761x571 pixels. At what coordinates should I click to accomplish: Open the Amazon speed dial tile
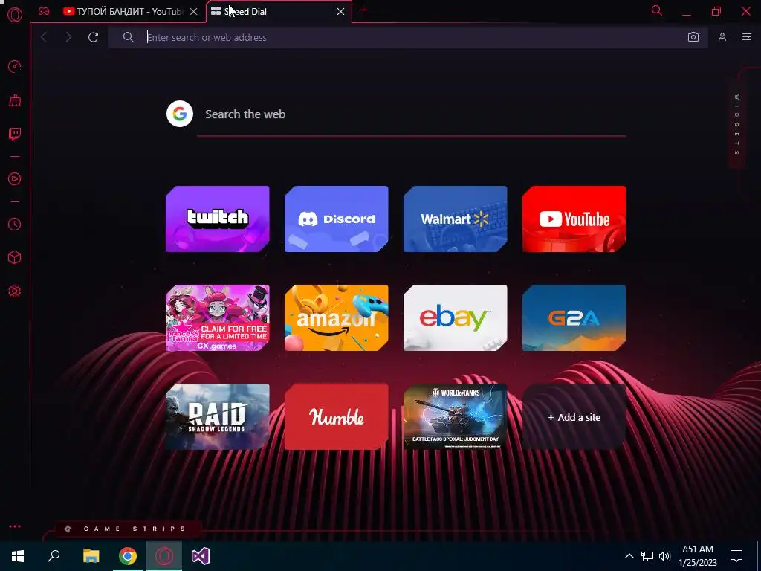tap(337, 318)
